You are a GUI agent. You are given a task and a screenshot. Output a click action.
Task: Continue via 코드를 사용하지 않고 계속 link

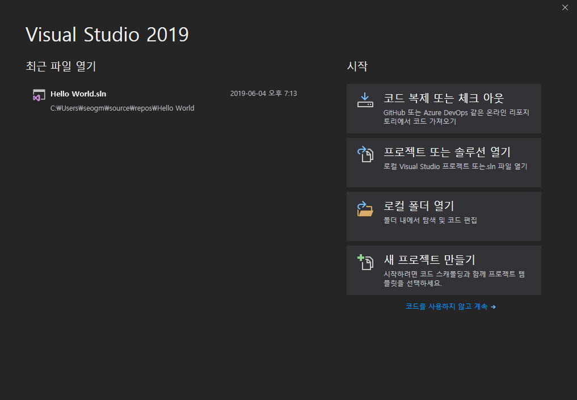(450, 306)
